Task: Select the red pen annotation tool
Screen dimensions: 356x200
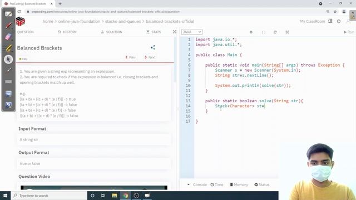Action: click(x=8, y=26)
